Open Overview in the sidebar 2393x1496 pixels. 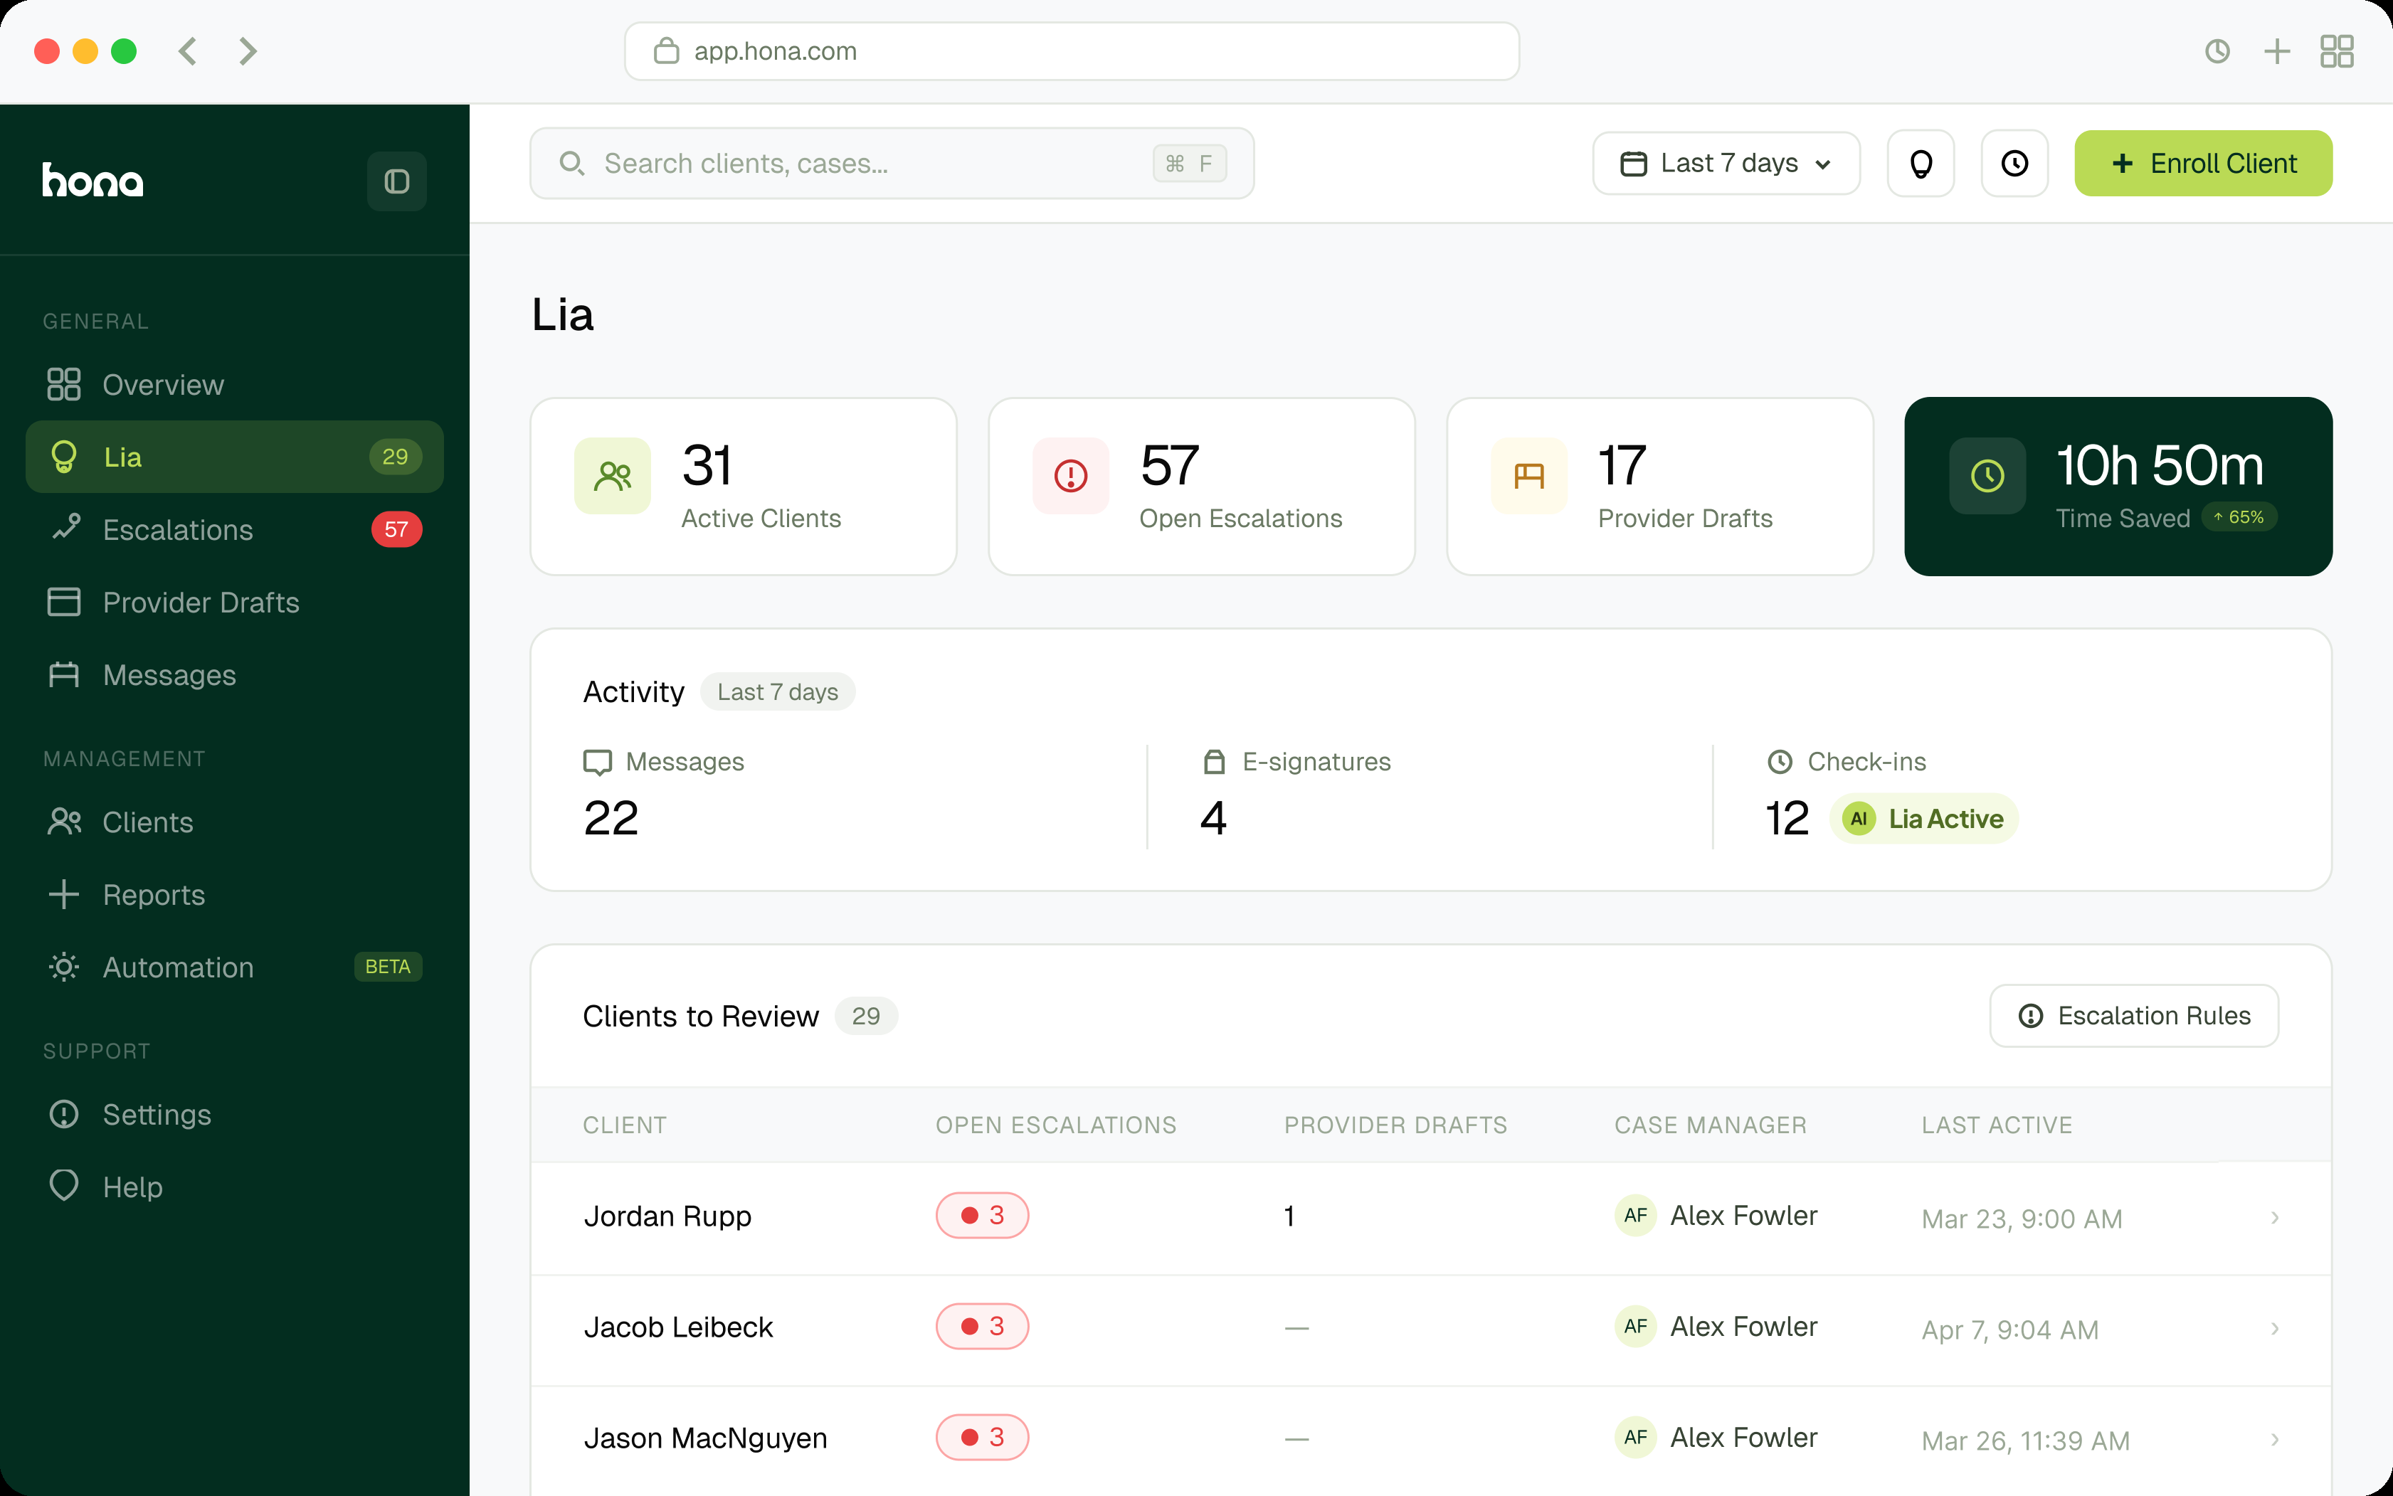(x=235, y=384)
